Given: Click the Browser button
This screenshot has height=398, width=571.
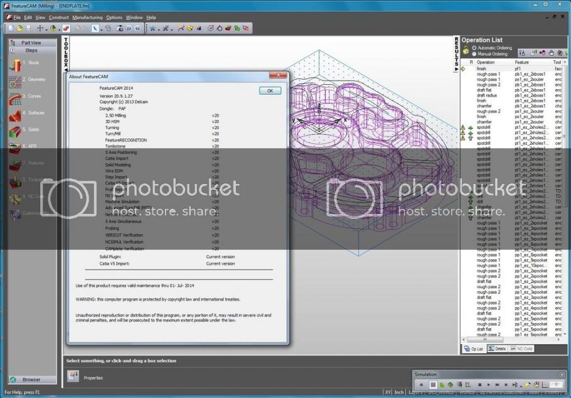Looking at the screenshot, I should (x=33, y=379).
